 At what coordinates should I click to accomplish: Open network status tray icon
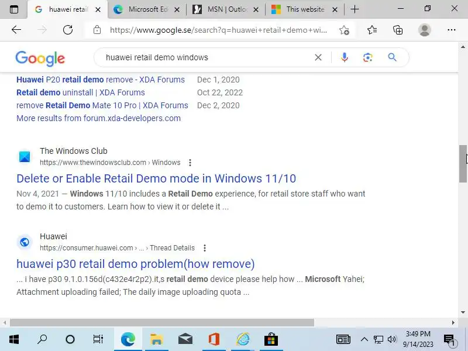point(378,339)
